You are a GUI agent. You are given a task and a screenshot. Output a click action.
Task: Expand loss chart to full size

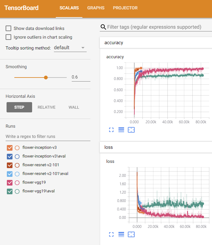[111, 234]
